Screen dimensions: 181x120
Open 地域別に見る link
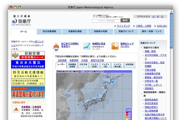pos(99,44)
